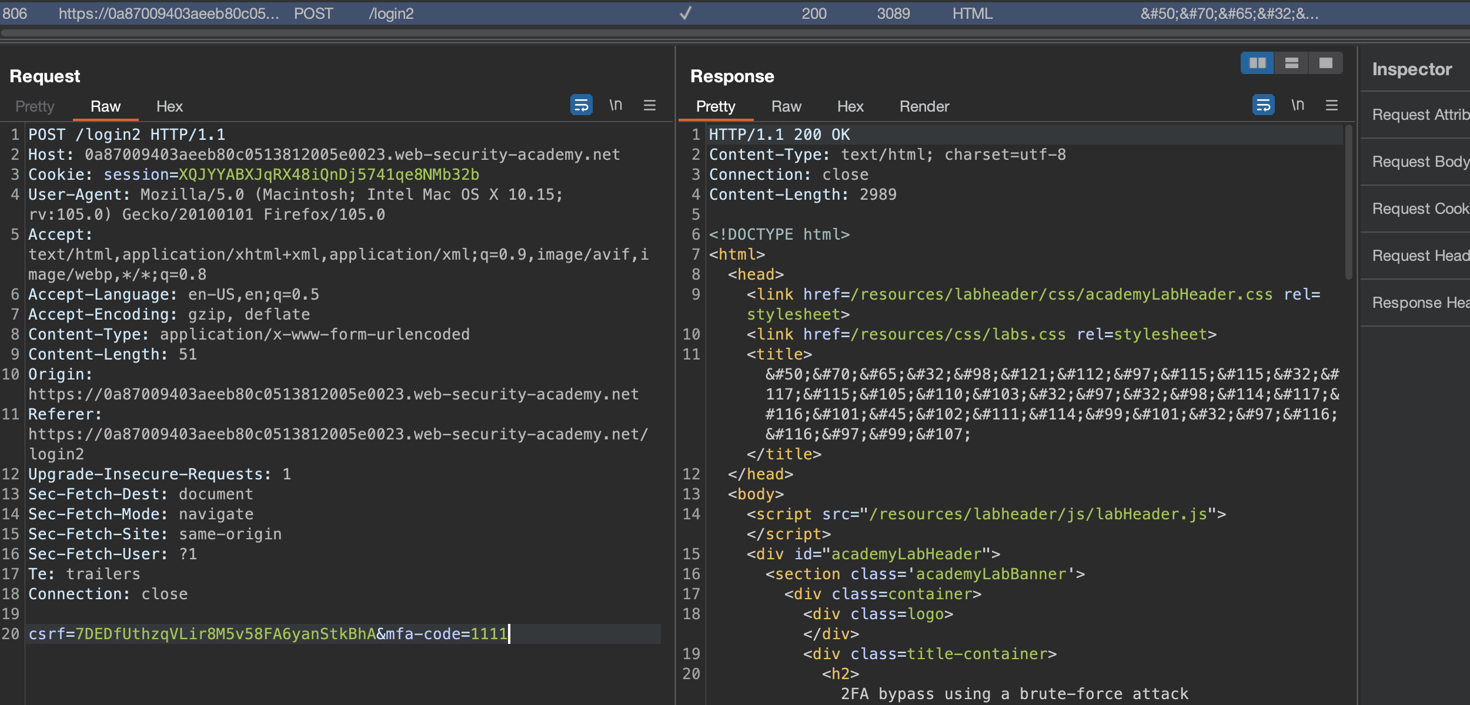This screenshot has height=705, width=1470.
Task: Click the session cookie value in request
Action: (x=329, y=174)
